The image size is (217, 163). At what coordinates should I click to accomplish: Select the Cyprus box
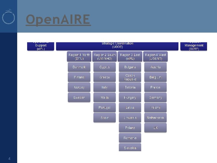click(105, 67)
